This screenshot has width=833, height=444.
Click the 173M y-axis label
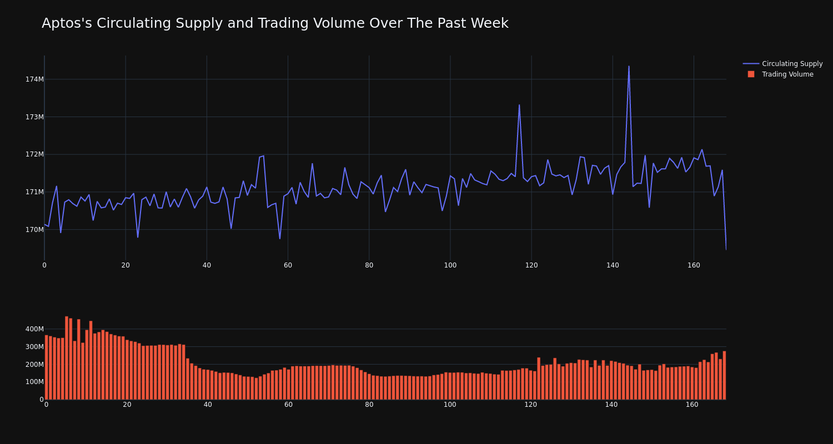(34, 117)
